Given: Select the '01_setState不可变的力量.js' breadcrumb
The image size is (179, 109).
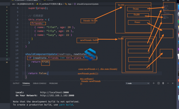Looking at the screenshot, I should pyautogui.click(x=51, y=4).
